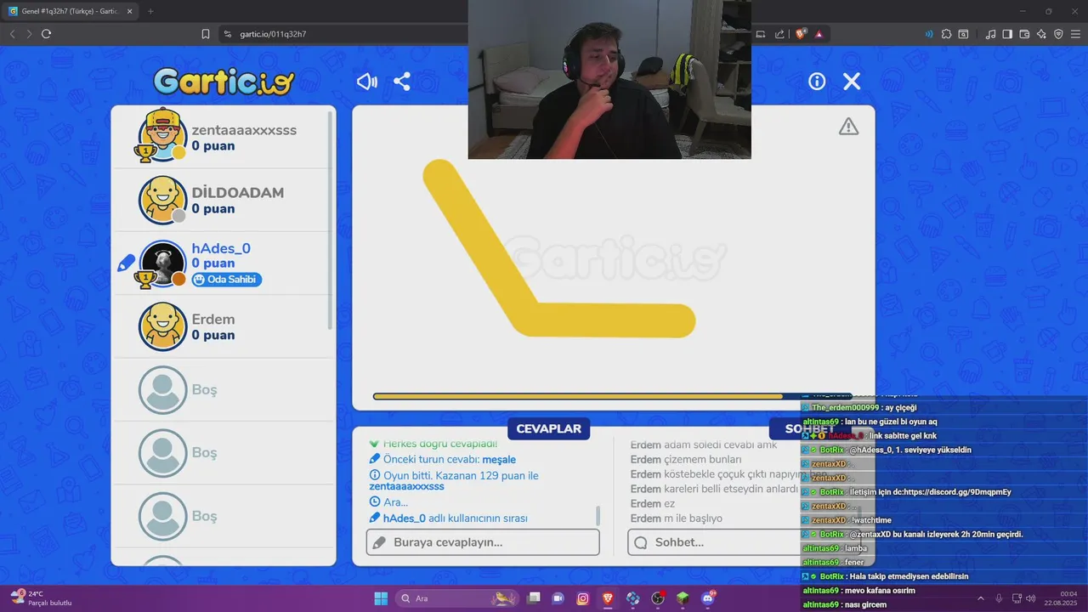
Task: Open the Brave Rewards triangle icon
Action: (819, 34)
